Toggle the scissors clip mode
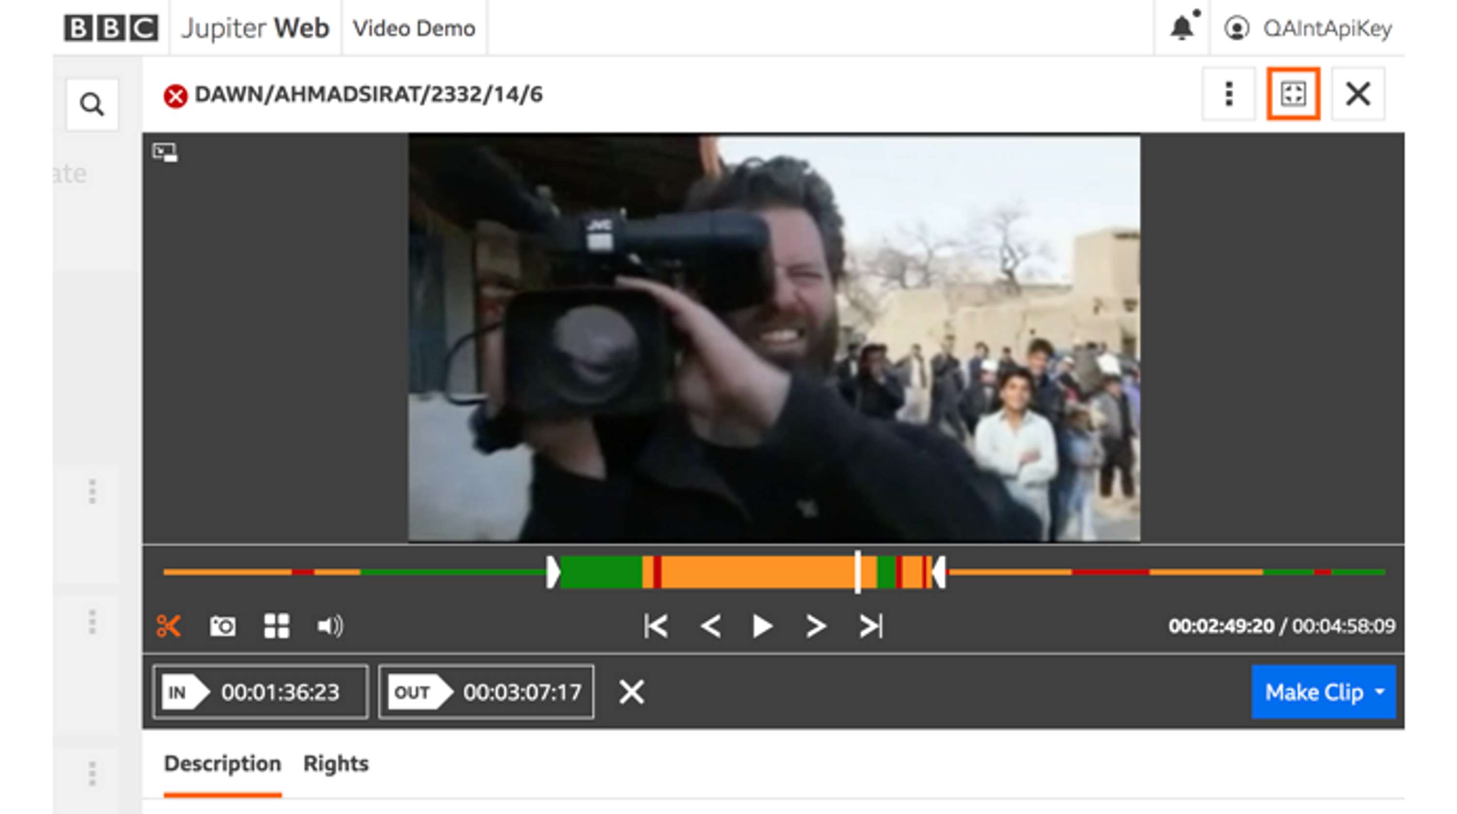 (169, 626)
